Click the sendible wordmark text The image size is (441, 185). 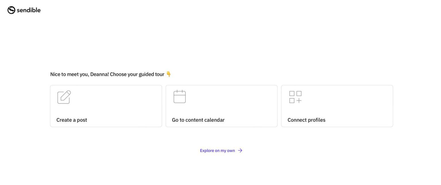tap(29, 10)
